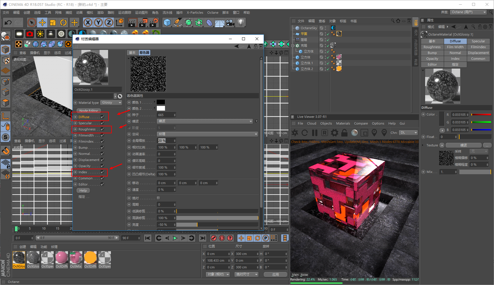The height and width of the screenshot is (285, 494).
Task: Activate the Scale tool
Action: point(53,22)
